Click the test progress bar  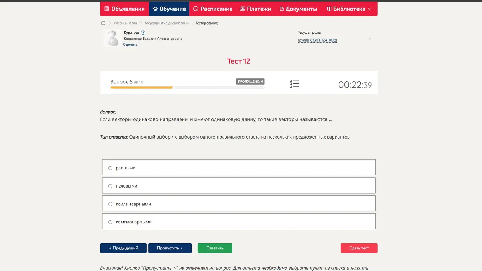pyautogui.click(x=187, y=87)
